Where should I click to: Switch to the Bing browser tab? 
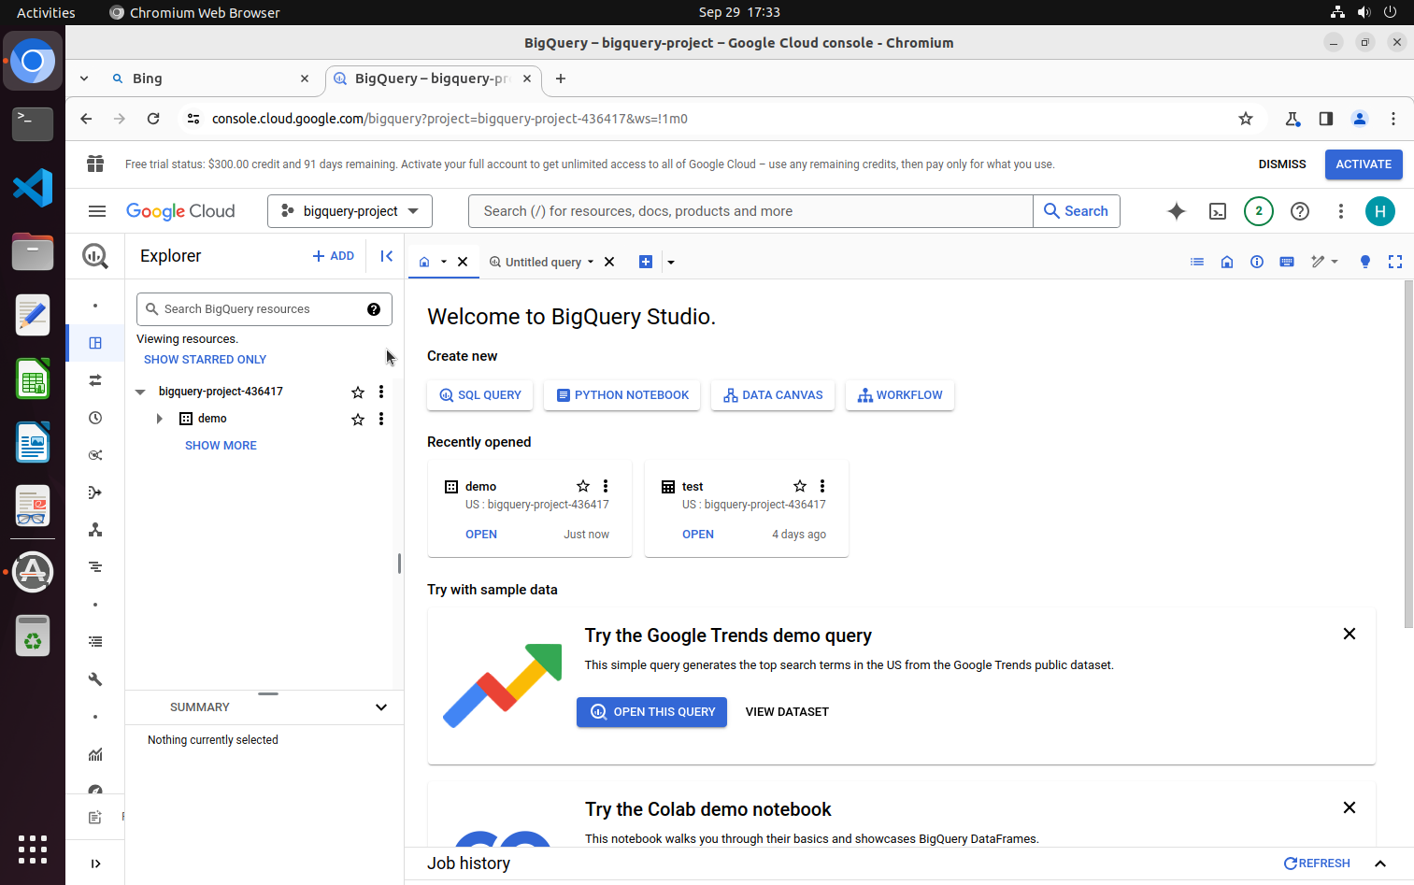click(206, 79)
